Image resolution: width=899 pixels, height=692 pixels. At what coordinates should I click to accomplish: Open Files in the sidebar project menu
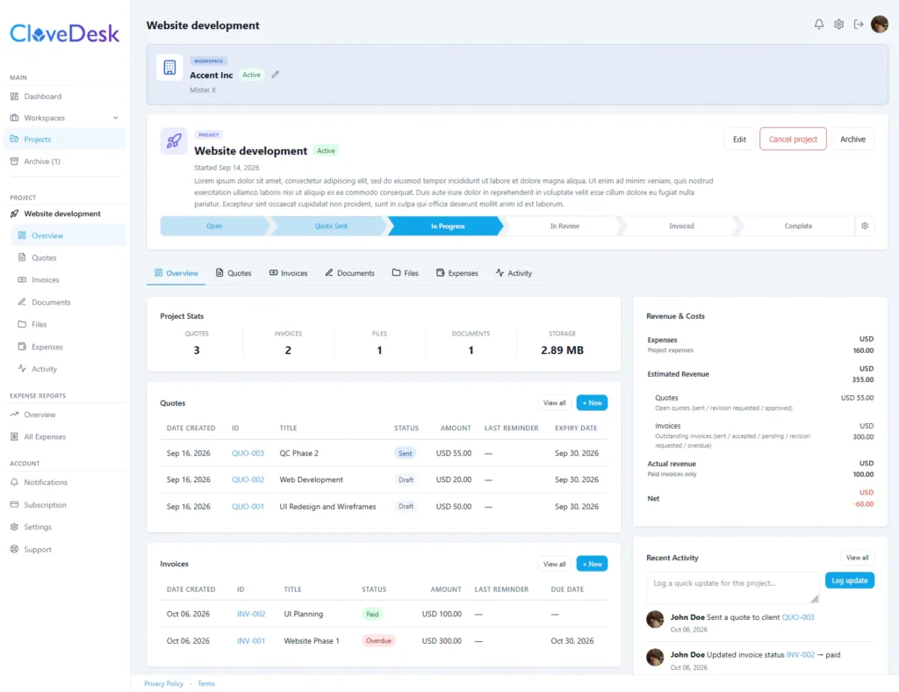pyautogui.click(x=68, y=325)
